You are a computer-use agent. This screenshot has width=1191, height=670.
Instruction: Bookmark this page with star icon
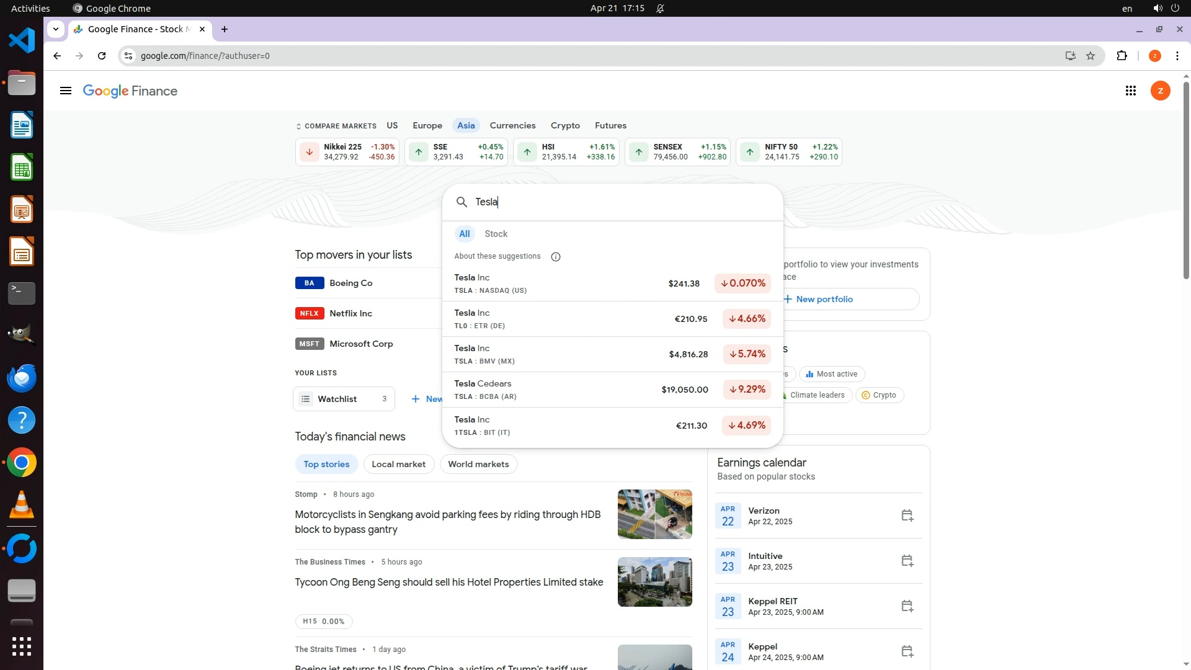1091,56
